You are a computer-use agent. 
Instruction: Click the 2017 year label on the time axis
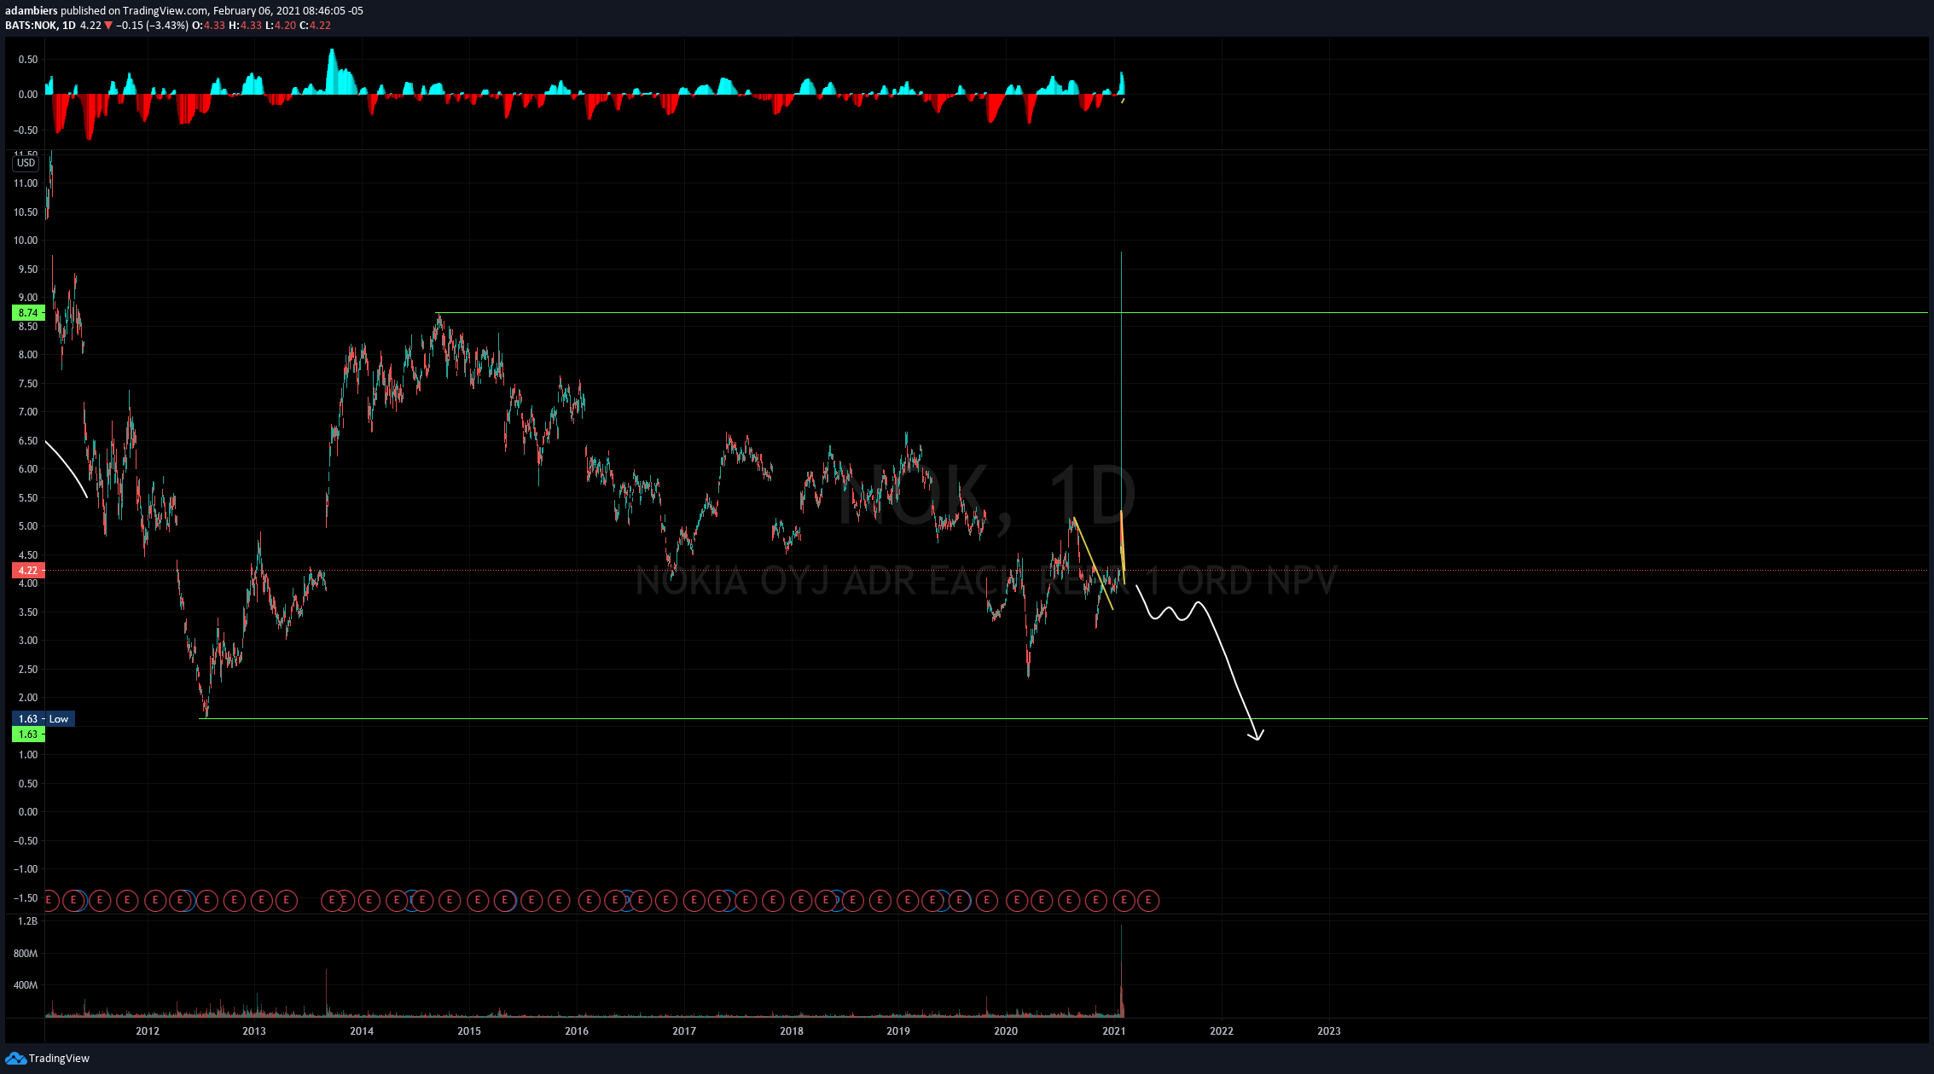click(684, 1030)
